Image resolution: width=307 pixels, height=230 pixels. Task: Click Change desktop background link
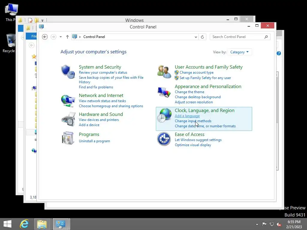click(198, 97)
